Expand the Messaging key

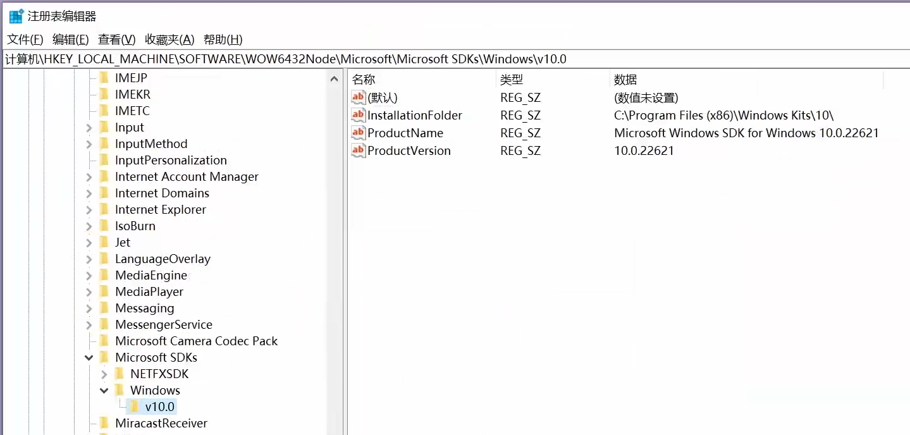tap(89, 309)
